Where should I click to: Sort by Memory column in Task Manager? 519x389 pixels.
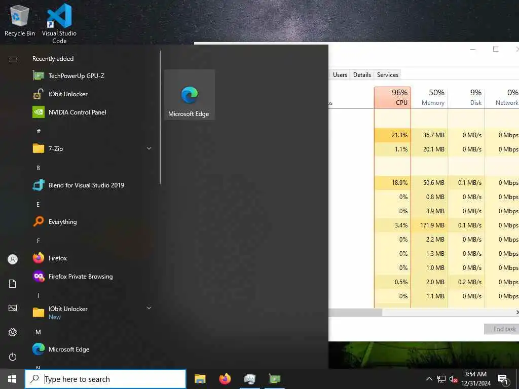[429, 98]
